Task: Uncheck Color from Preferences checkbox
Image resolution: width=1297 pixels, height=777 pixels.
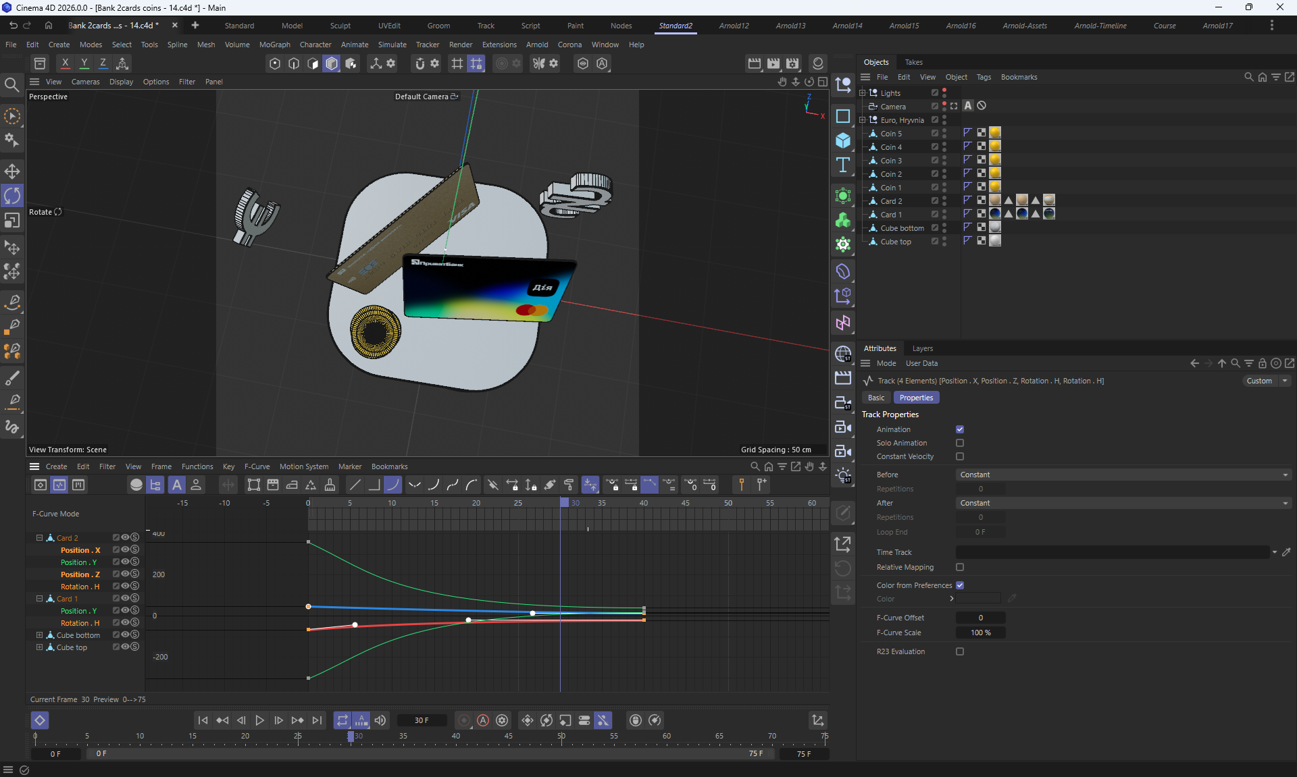Action: pos(960,585)
